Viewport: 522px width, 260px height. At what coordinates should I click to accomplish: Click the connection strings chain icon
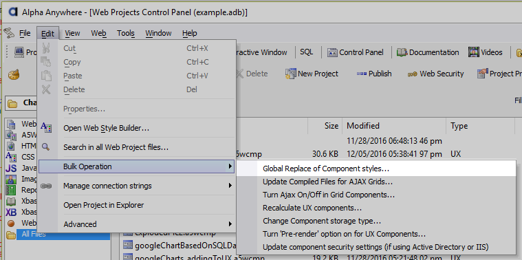click(46, 186)
